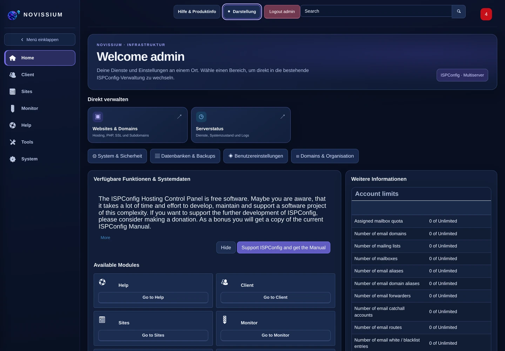The width and height of the screenshot is (505, 351).
Task: Click Logout admin button
Action: tap(282, 12)
